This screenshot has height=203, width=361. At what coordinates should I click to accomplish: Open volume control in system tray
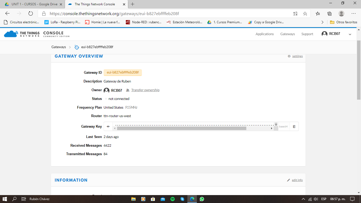click(x=316, y=199)
